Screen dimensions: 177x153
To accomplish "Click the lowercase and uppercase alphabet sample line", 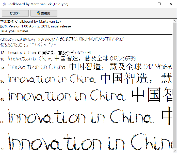I will coord(62,39).
